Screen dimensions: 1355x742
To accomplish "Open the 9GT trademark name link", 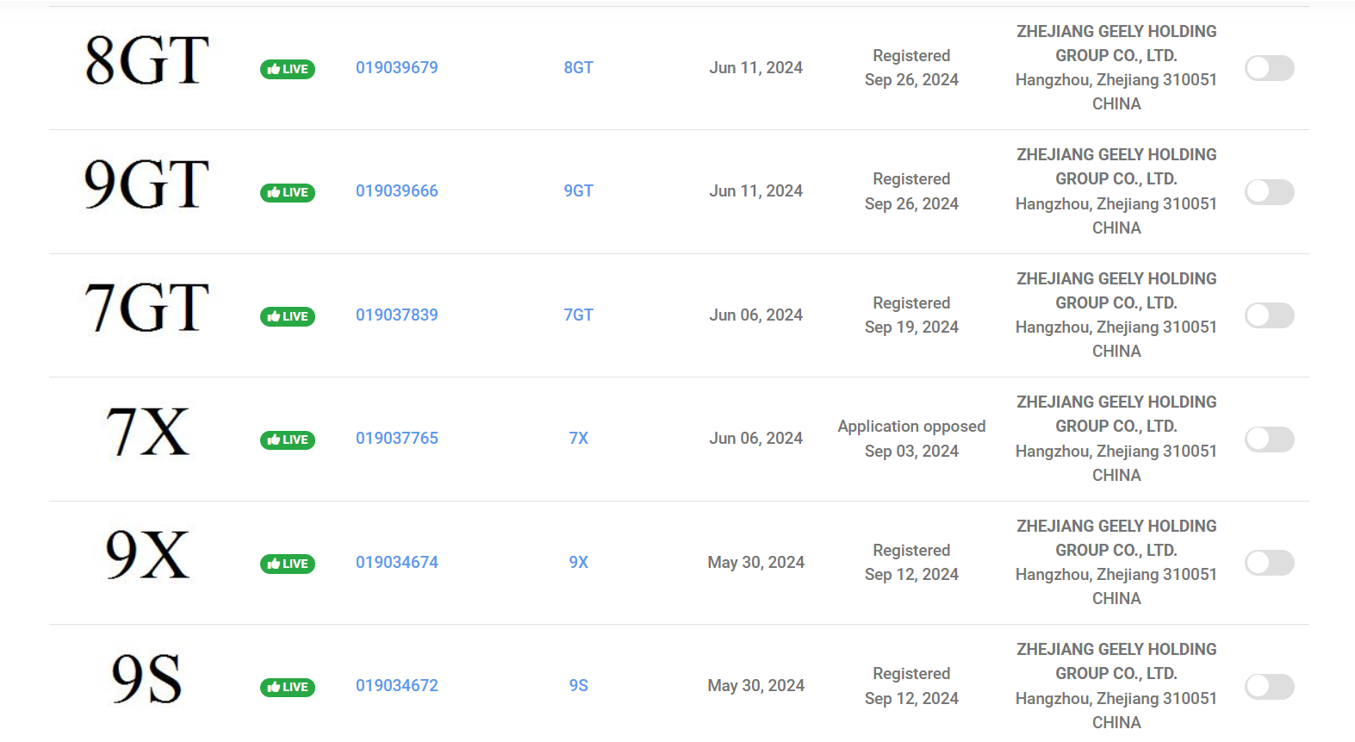I will tap(579, 190).
